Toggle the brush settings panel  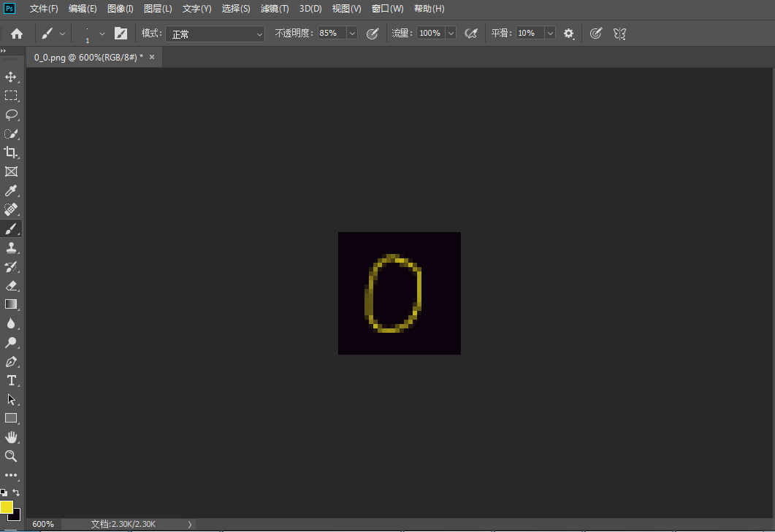pos(121,34)
